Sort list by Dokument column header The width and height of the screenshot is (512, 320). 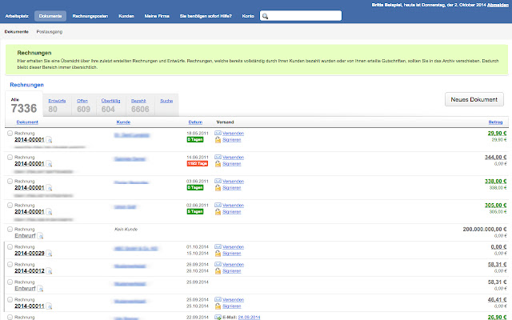tap(27, 122)
